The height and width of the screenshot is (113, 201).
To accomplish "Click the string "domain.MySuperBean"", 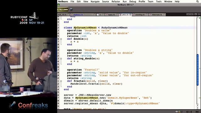I will tap(122, 98).
